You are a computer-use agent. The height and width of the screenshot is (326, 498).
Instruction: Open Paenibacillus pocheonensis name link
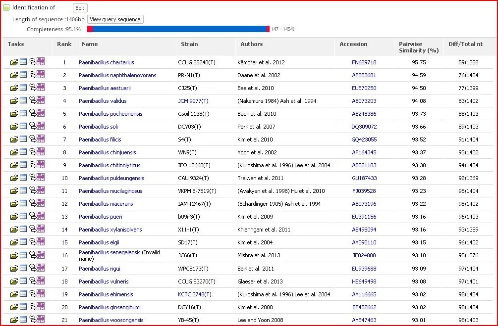click(x=111, y=113)
